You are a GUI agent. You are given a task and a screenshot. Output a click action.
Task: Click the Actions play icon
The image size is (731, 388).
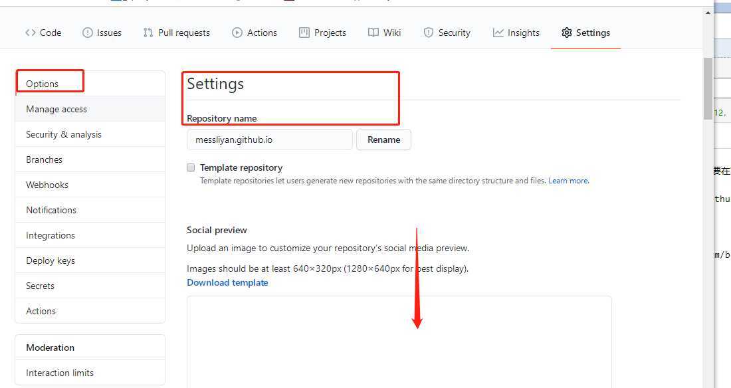[x=237, y=33]
